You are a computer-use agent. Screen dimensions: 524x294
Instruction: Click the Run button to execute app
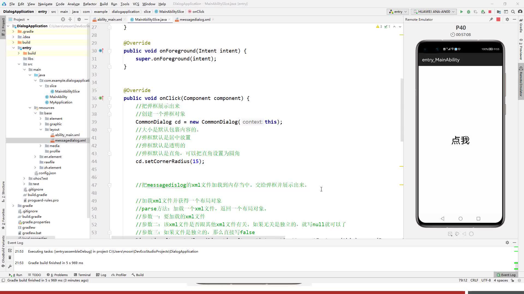point(462,11)
